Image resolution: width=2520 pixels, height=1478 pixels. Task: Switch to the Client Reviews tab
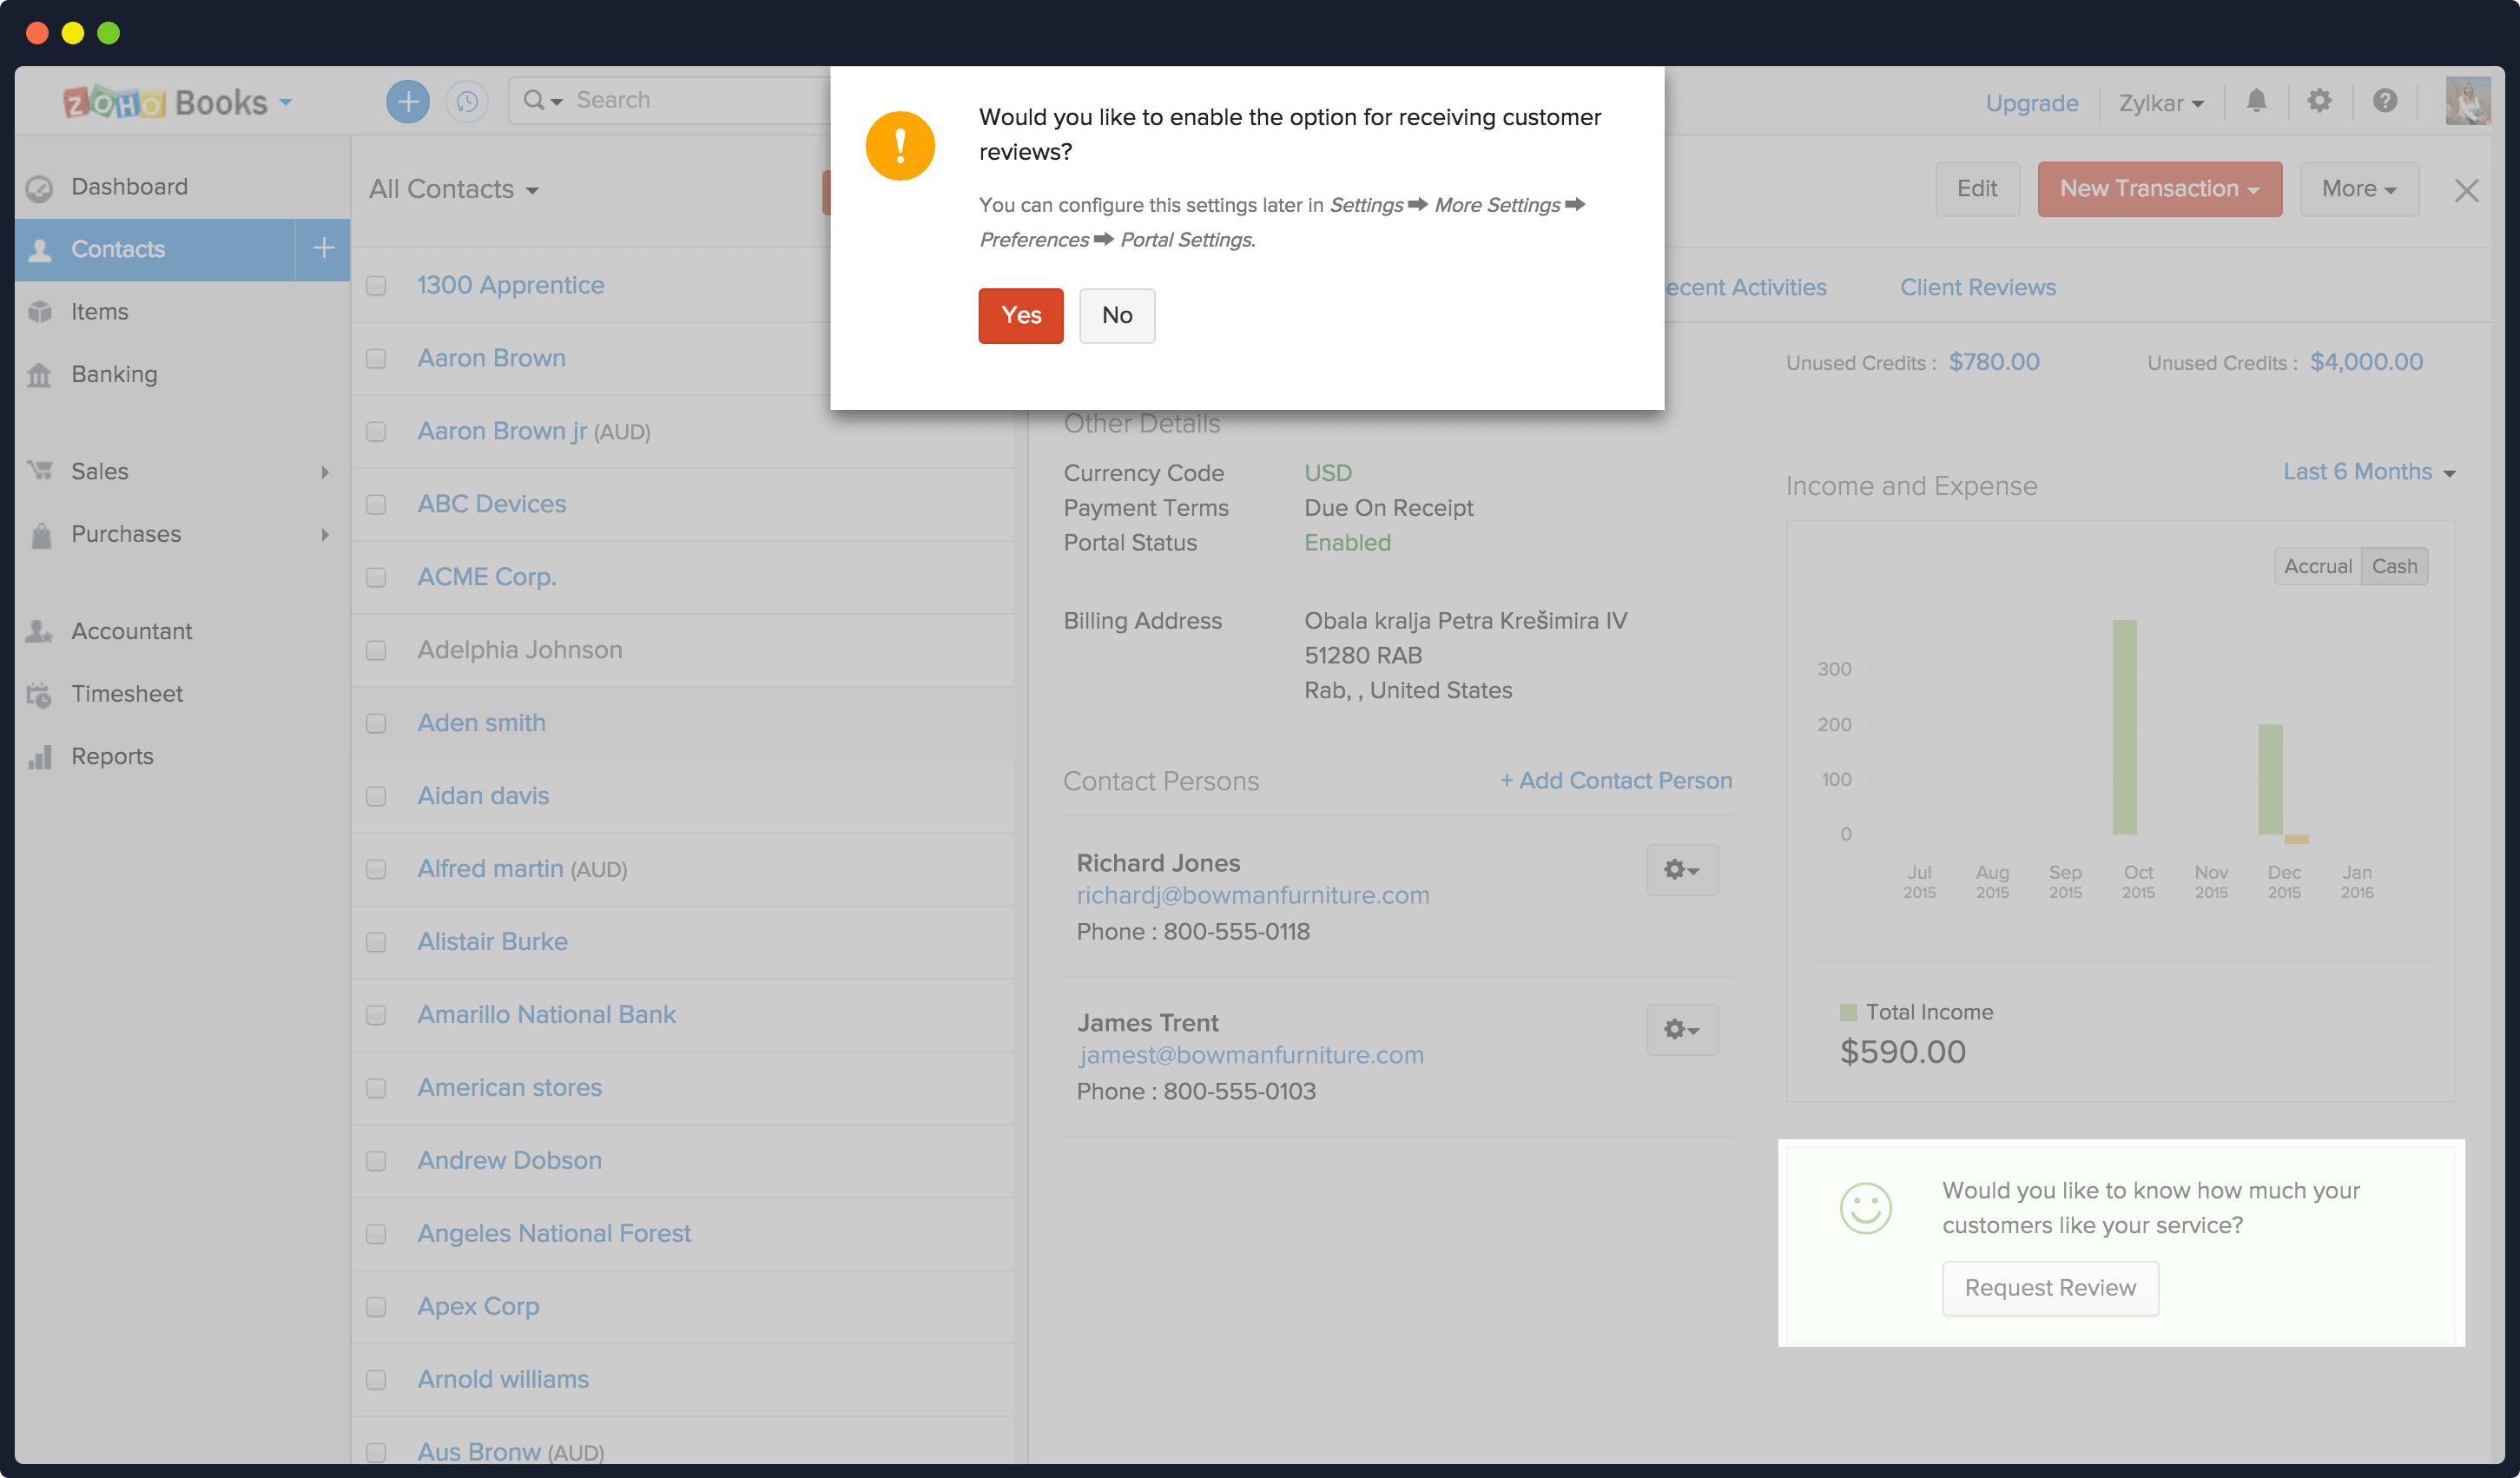tap(1977, 287)
